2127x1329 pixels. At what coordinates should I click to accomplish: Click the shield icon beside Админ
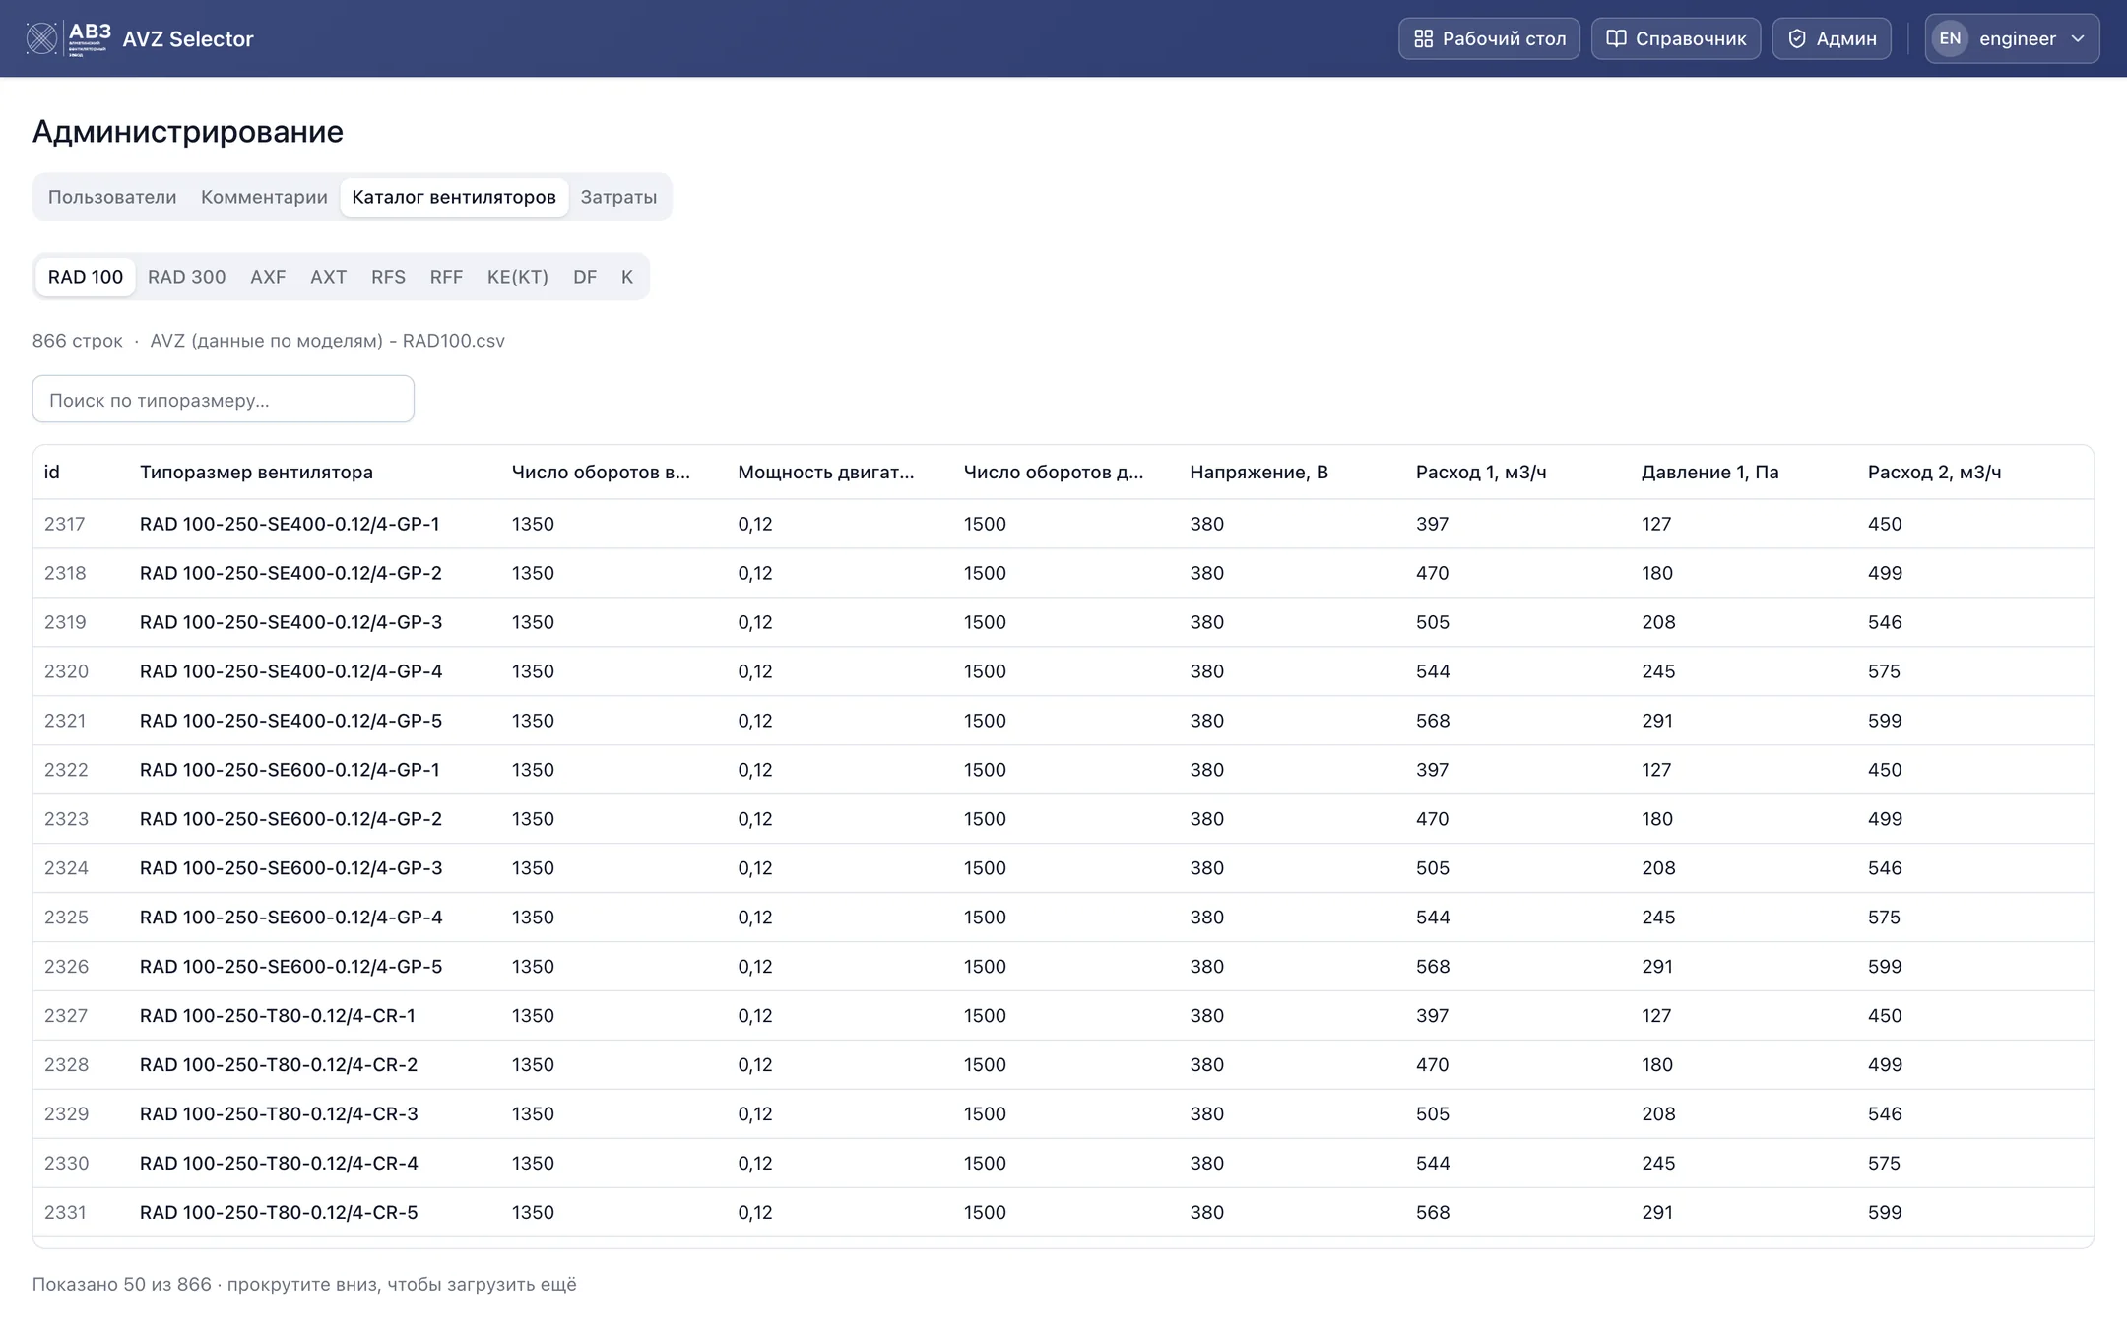click(x=1797, y=38)
